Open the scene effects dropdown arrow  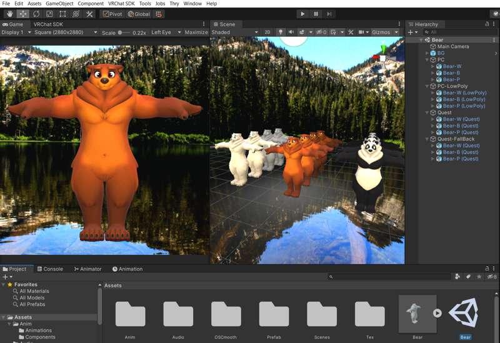(311, 32)
